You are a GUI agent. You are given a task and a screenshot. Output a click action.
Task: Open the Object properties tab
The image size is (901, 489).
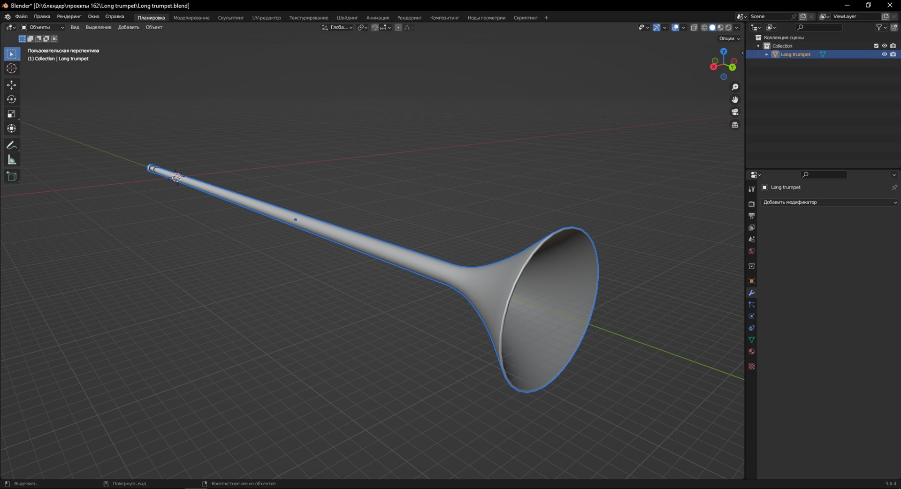[751, 281]
